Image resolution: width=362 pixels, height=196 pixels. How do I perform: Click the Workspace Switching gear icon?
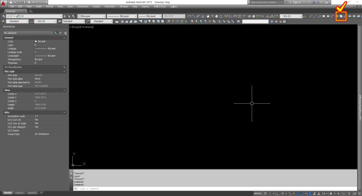point(331,193)
